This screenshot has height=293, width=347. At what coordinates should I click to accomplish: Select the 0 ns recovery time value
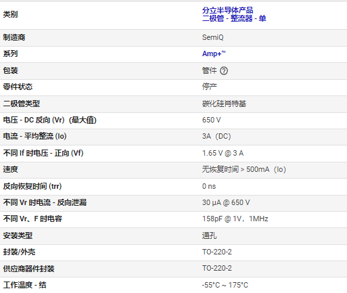(x=209, y=186)
